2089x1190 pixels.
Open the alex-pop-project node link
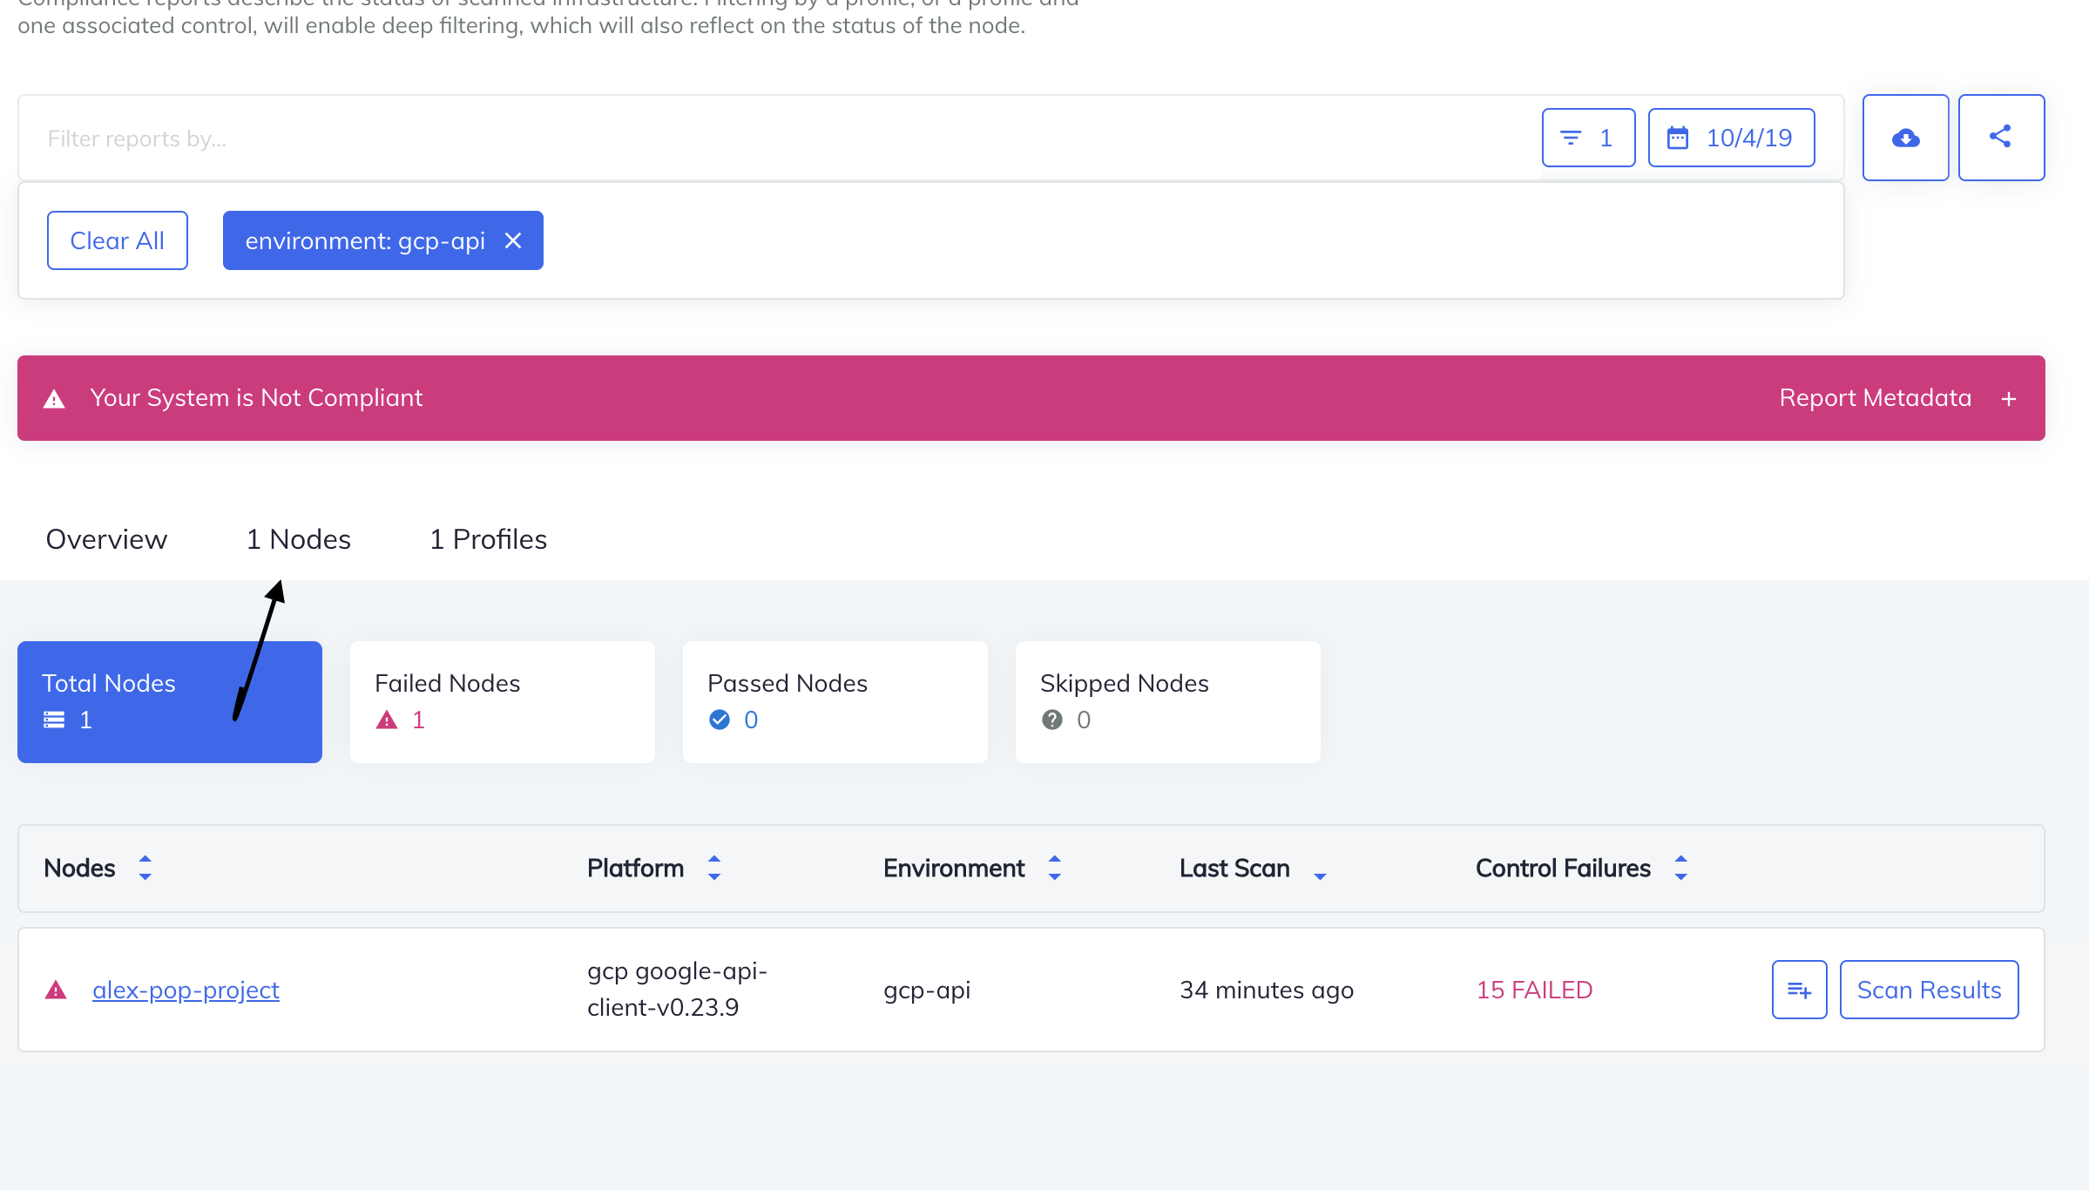tap(186, 990)
